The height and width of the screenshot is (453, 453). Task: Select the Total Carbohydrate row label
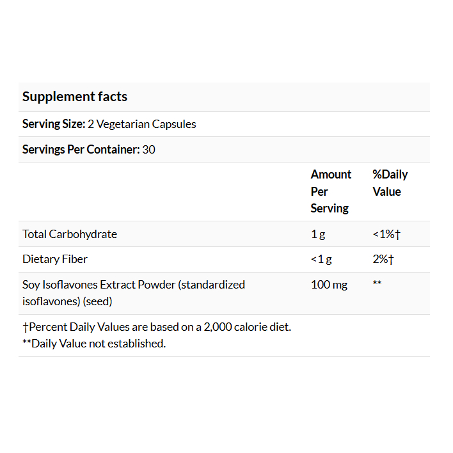coord(70,234)
